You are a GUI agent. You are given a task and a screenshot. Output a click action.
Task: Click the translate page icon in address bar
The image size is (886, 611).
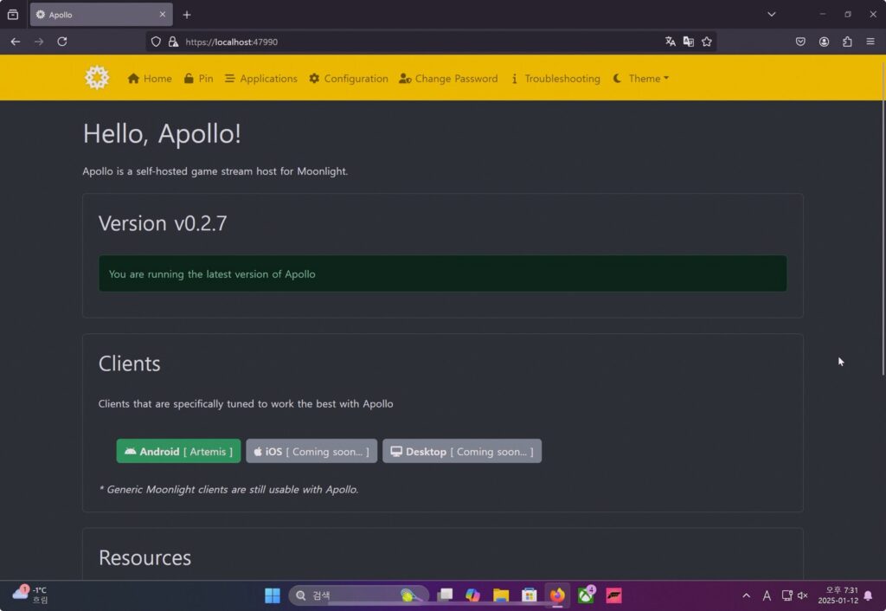(671, 42)
